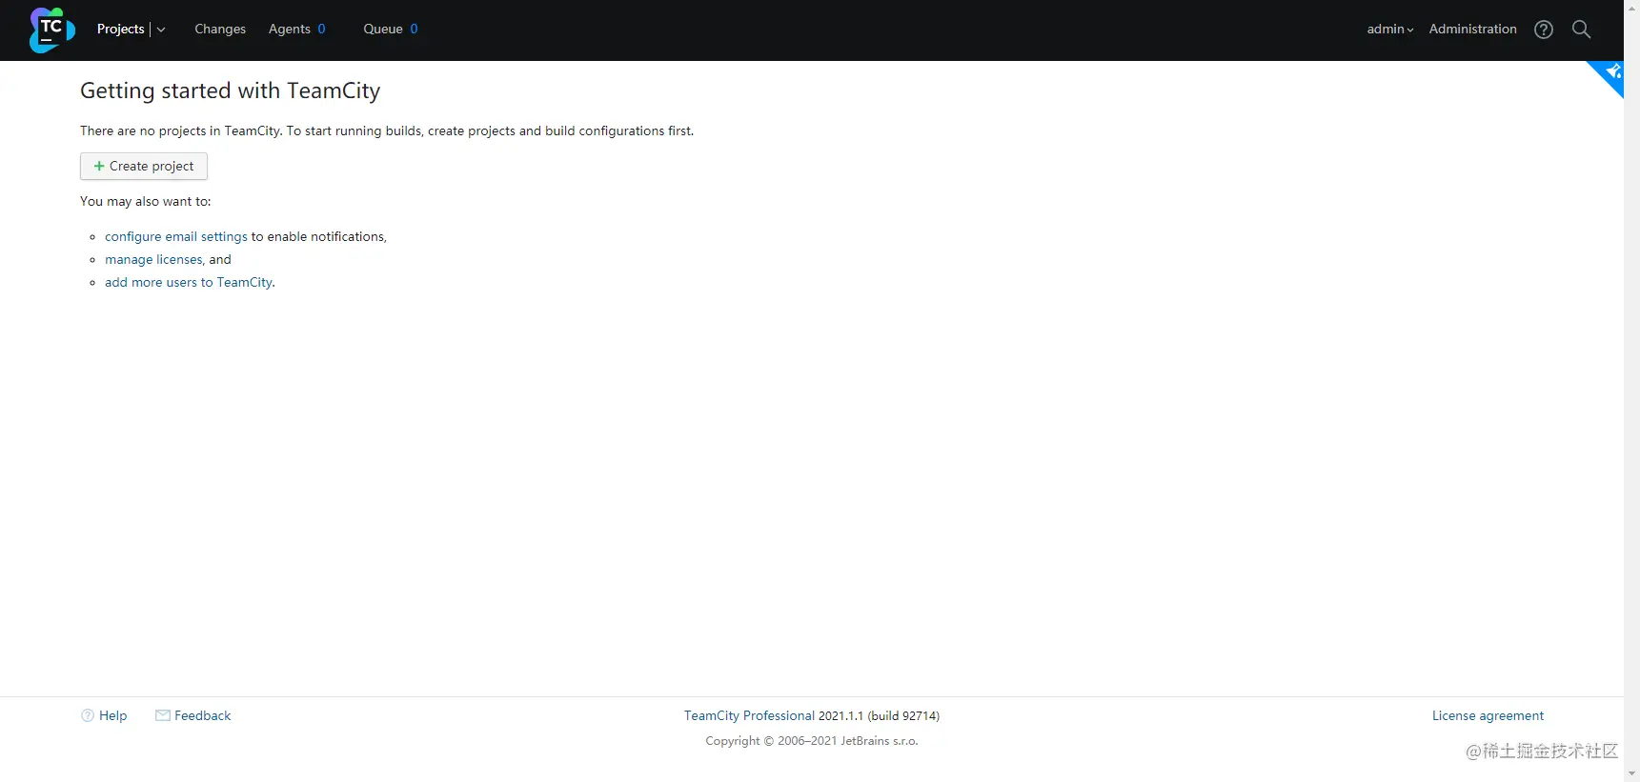Click the TeamCity Professional footer link
The width and height of the screenshot is (1640, 782).
pyautogui.click(x=749, y=716)
